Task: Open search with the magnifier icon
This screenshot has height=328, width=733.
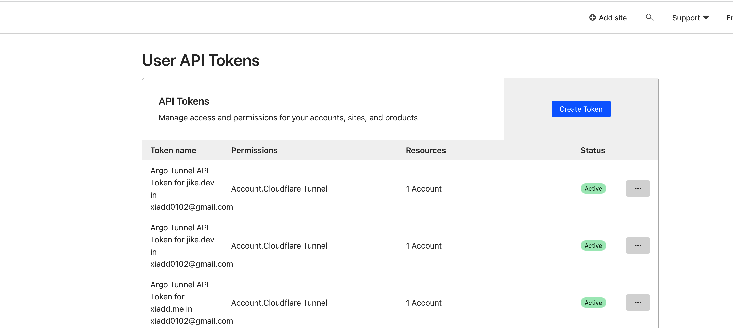Action: pyautogui.click(x=649, y=18)
